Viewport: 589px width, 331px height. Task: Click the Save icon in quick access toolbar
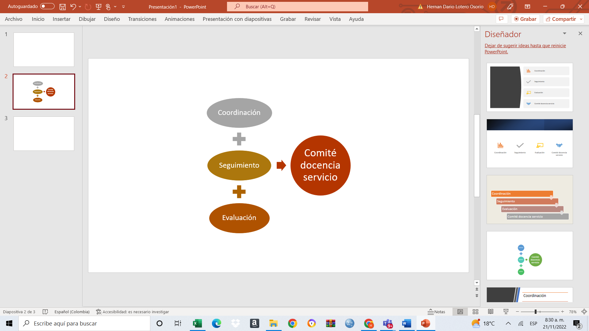click(63, 6)
